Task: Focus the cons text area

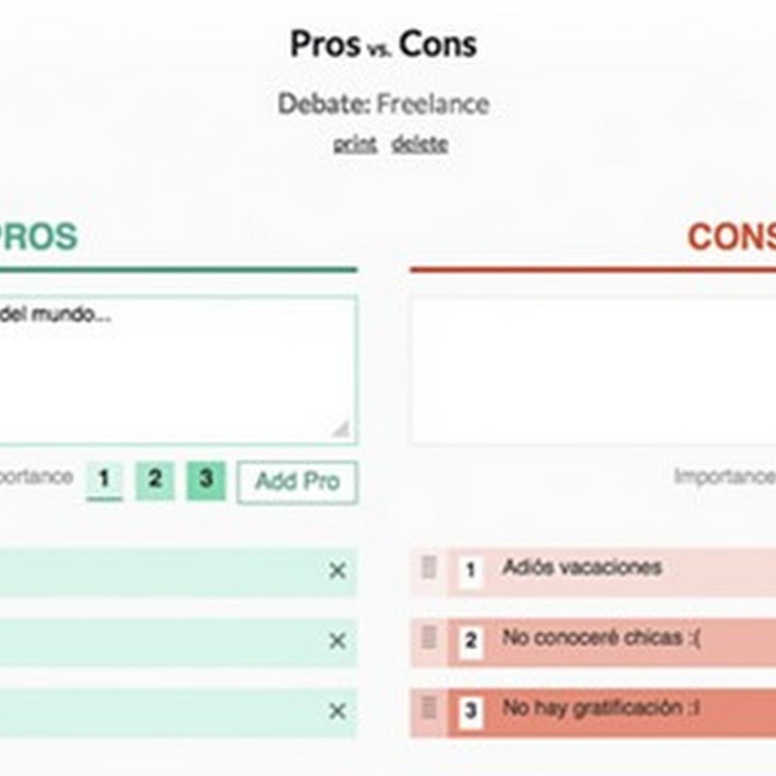Action: pyautogui.click(x=592, y=369)
